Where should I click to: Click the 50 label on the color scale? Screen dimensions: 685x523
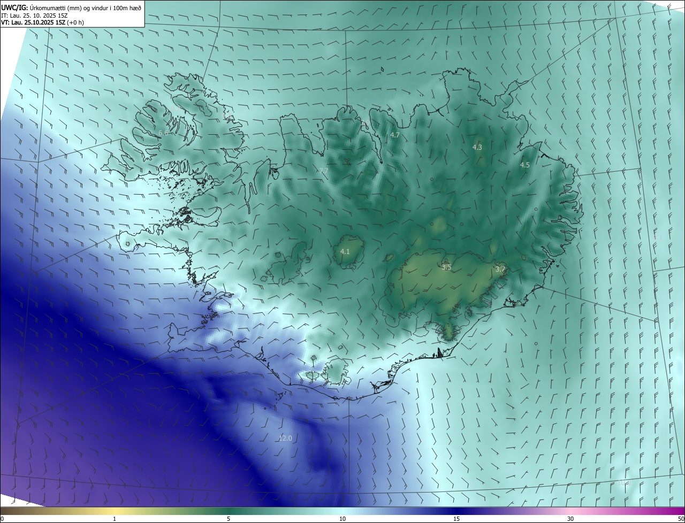[681, 519]
